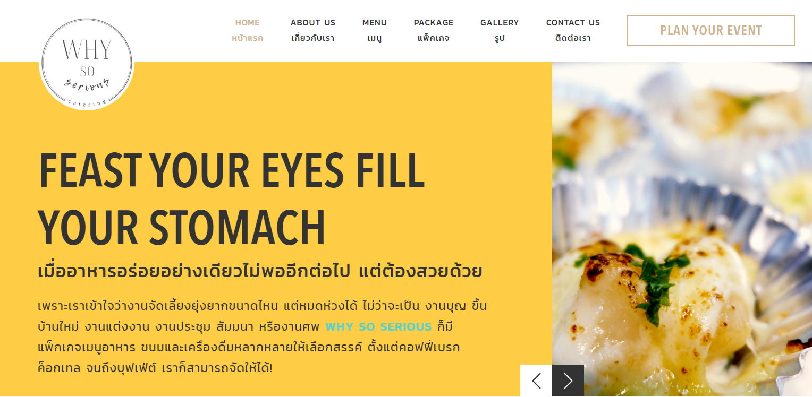Go to the previous slide arrow
The height and width of the screenshot is (397, 812).
pyautogui.click(x=536, y=381)
